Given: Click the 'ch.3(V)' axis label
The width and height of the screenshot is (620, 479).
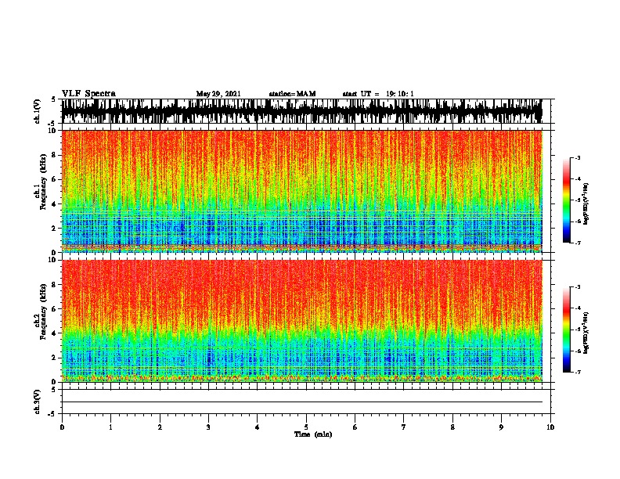Looking at the screenshot, I should pyautogui.click(x=37, y=402).
